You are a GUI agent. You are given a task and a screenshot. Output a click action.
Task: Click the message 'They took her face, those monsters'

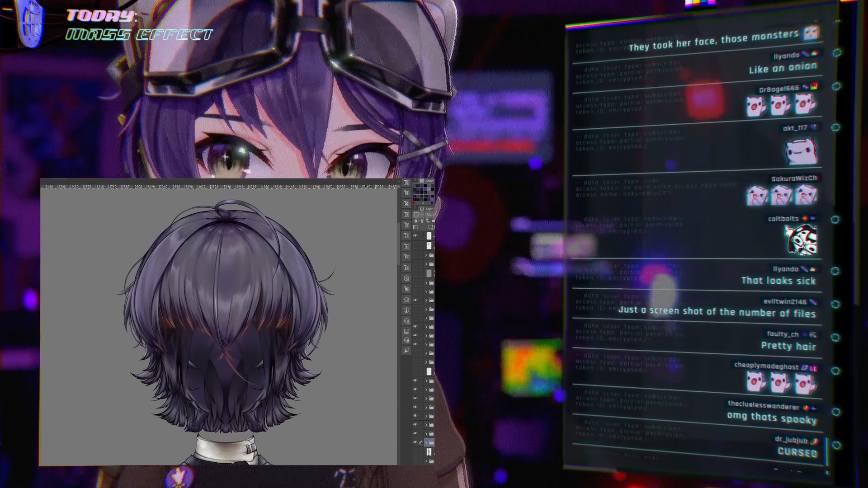(x=713, y=41)
